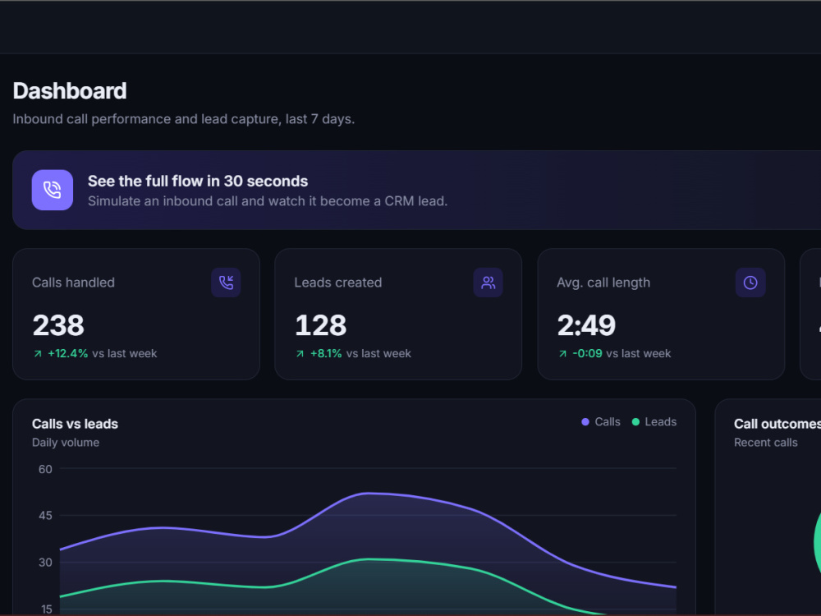
Task: Click the 60 label on the chart axis
Action: (x=45, y=469)
